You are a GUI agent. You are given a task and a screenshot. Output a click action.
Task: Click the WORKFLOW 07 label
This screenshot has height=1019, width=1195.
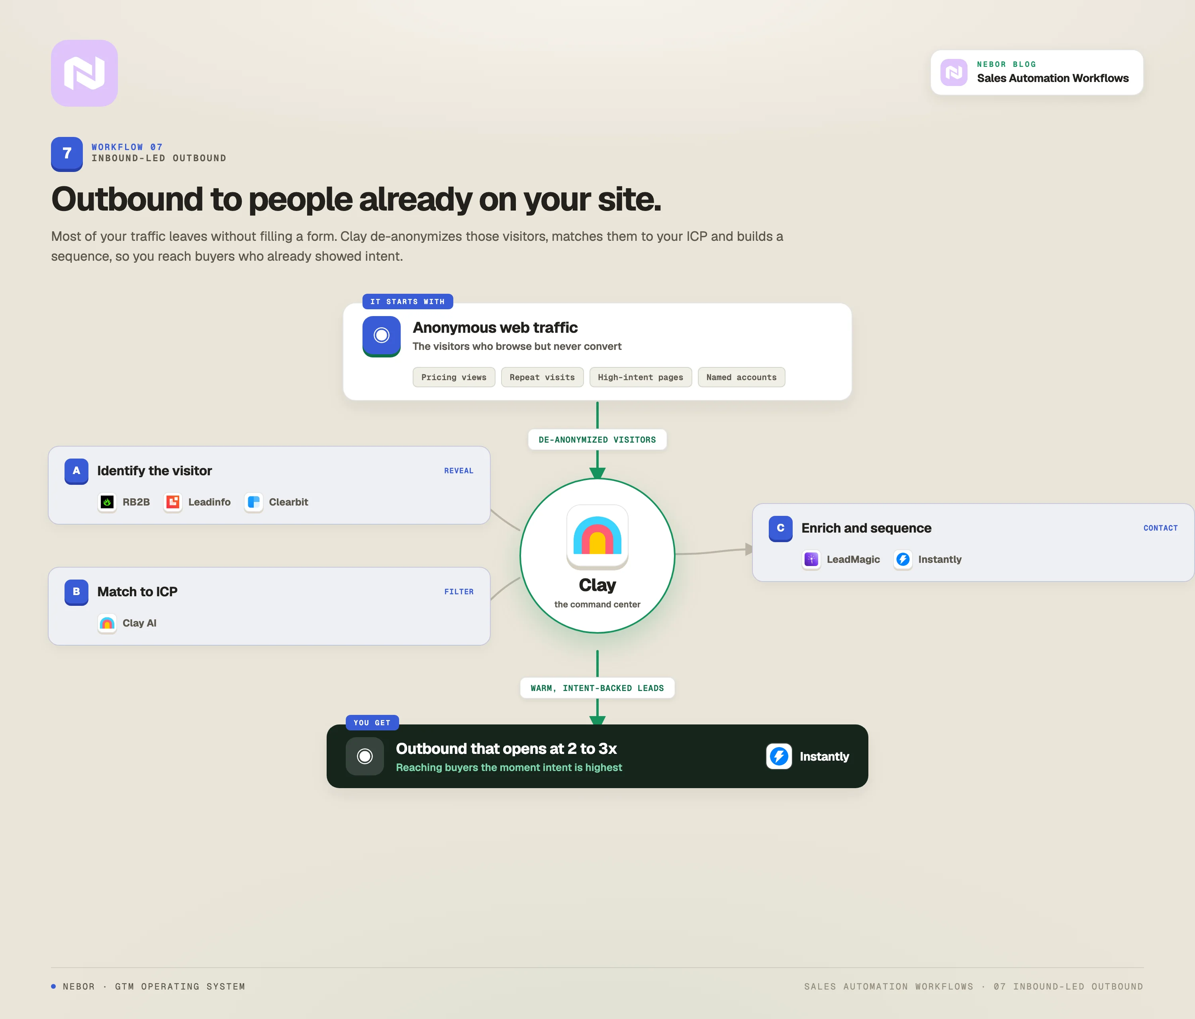coord(127,147)
